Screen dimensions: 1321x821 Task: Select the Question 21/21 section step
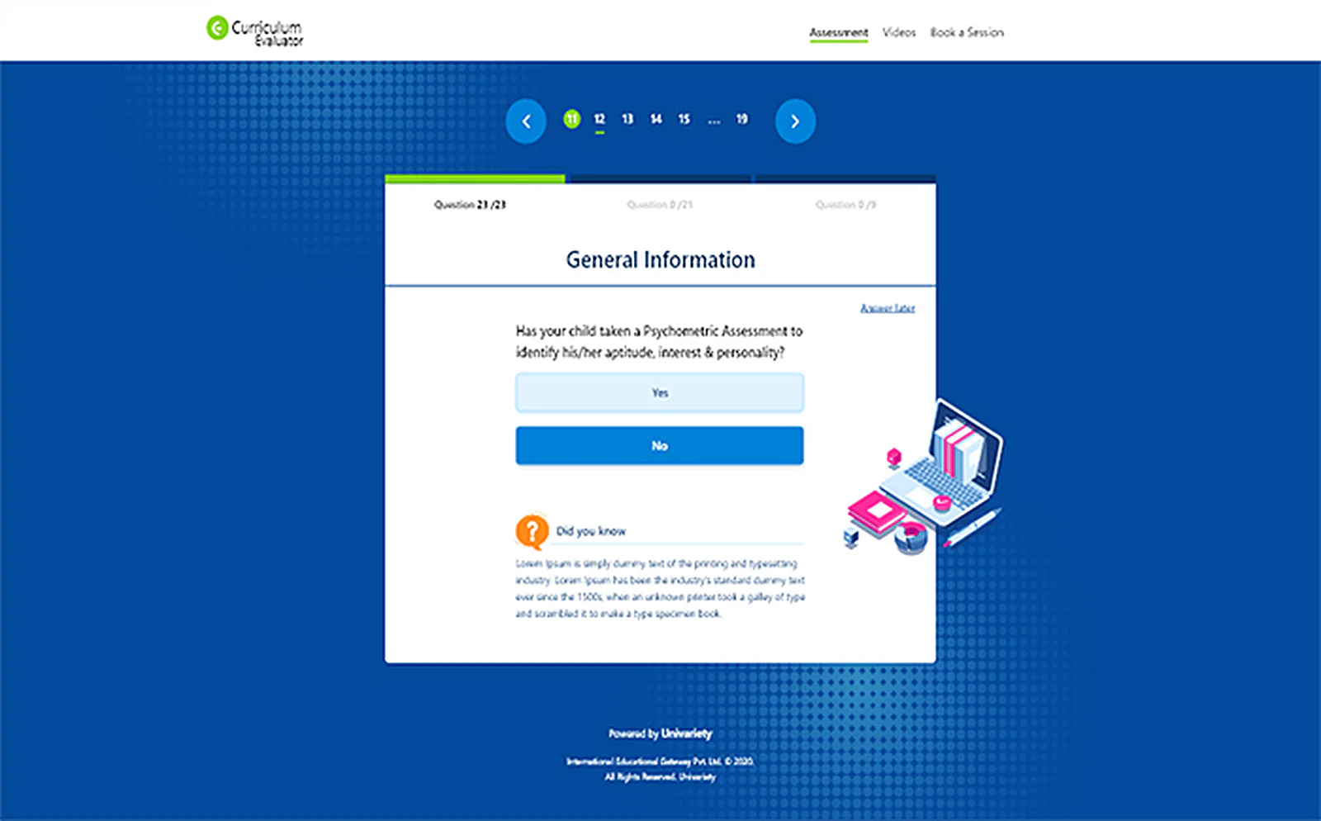pyautogui.click(x=470, y=204)
